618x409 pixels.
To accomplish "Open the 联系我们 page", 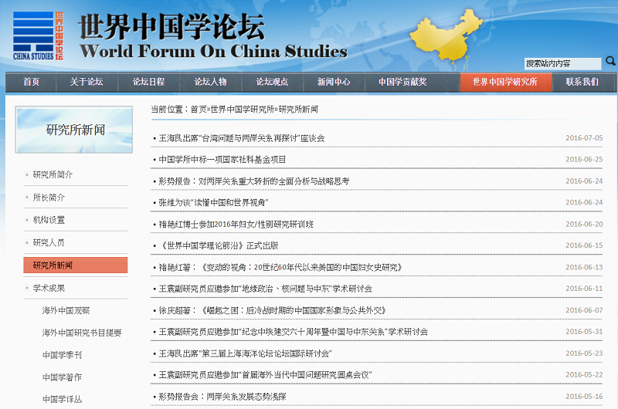I will coord(582,82).
